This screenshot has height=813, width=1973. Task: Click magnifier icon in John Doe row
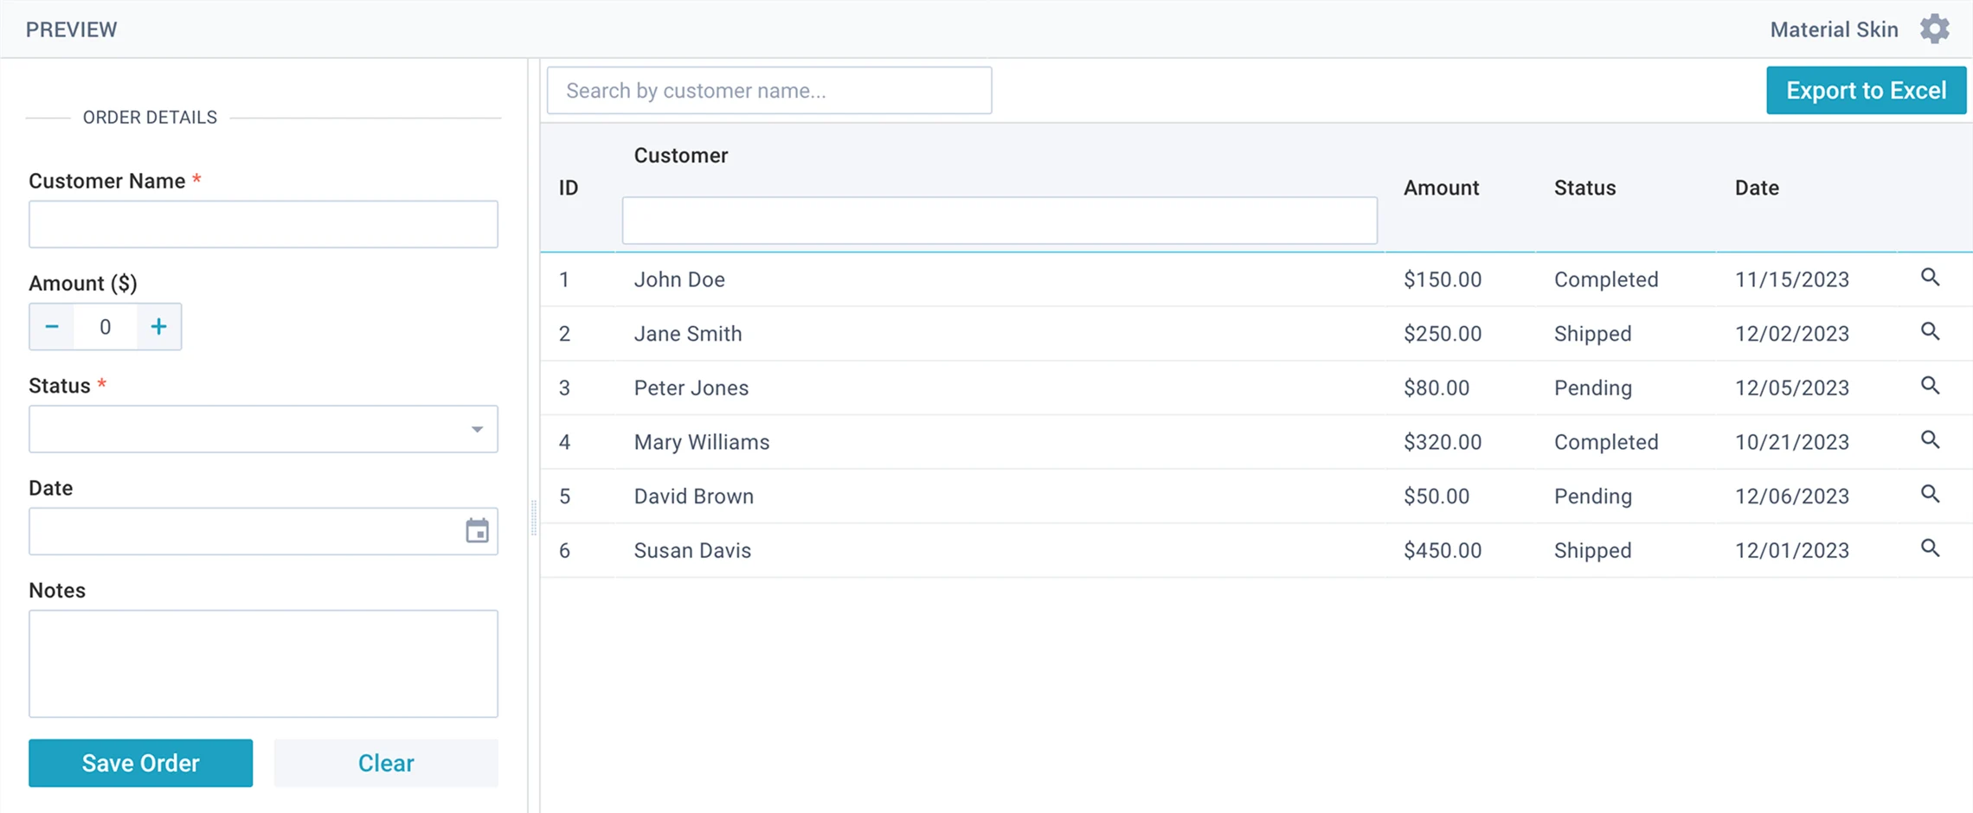click(1930, 278)
